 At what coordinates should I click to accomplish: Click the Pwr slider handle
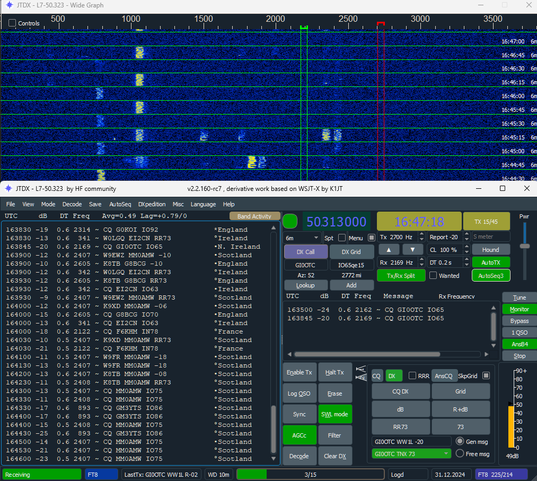tap(524, 246)
